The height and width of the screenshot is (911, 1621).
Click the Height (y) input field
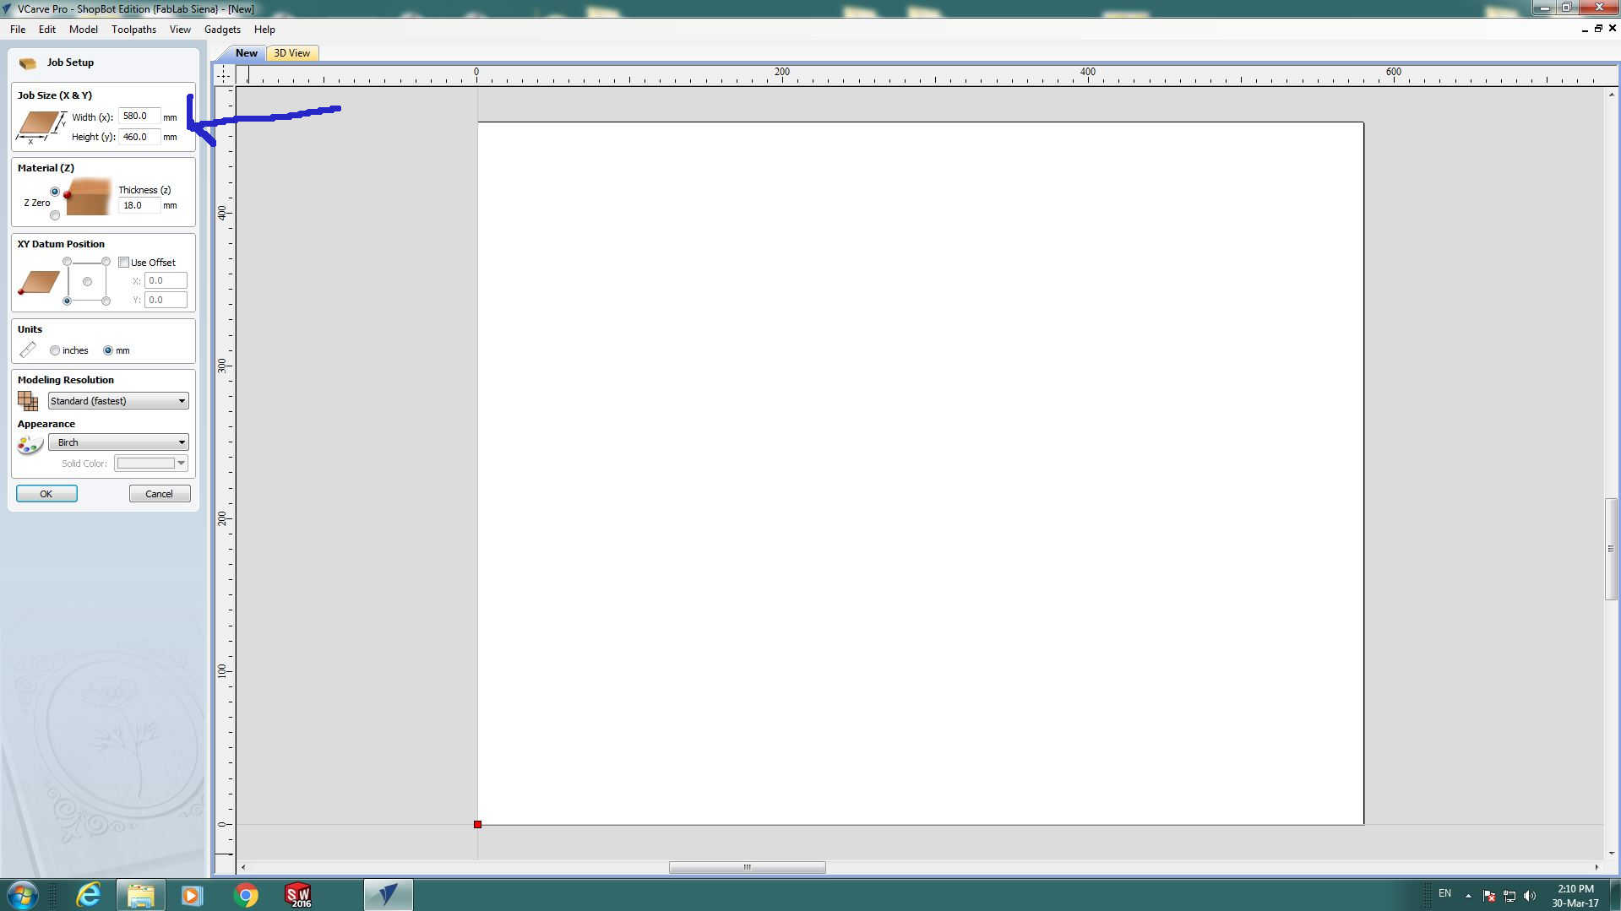click(x=139, y=137)
